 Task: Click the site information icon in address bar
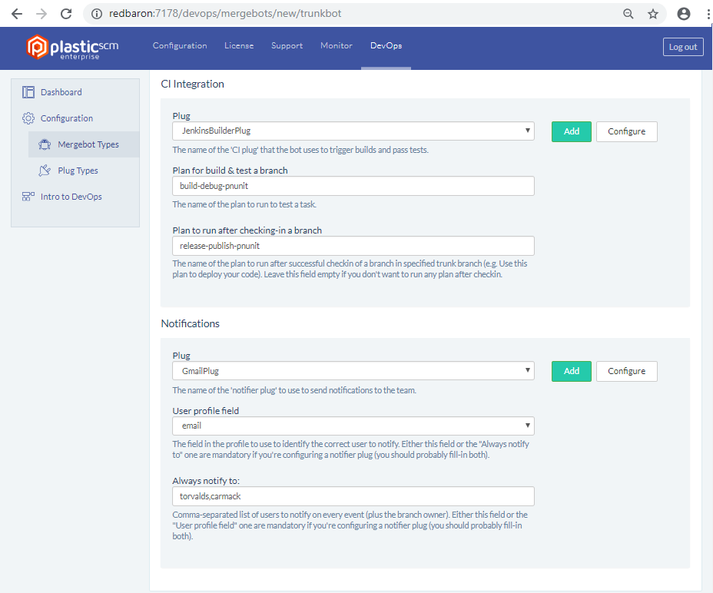pos(97,14)
